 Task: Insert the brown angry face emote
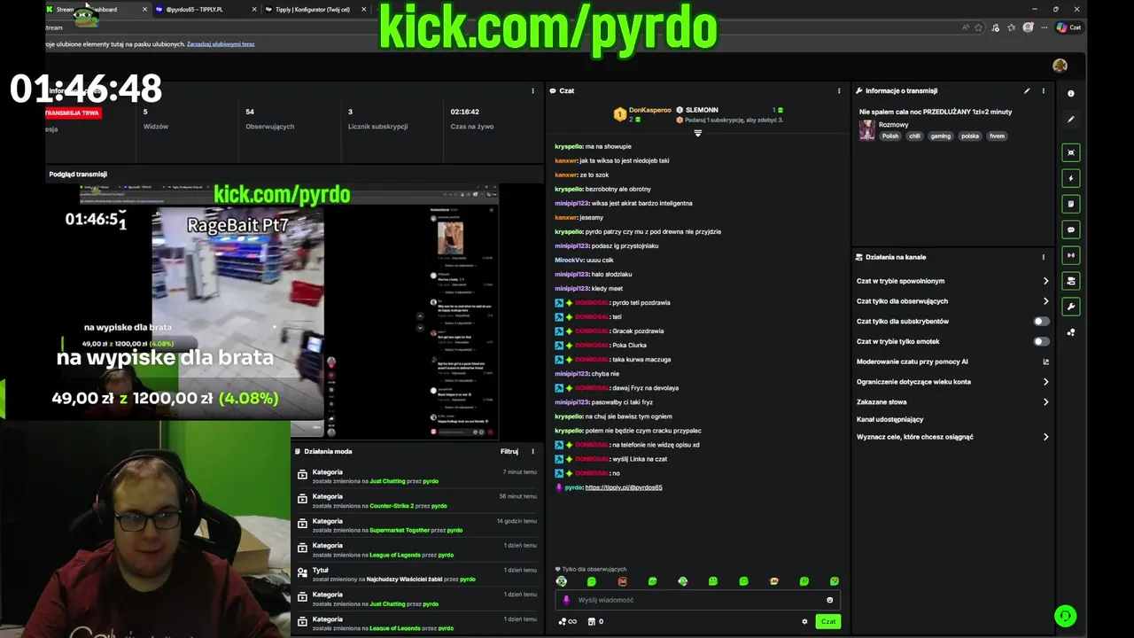(x=622, y=581)
